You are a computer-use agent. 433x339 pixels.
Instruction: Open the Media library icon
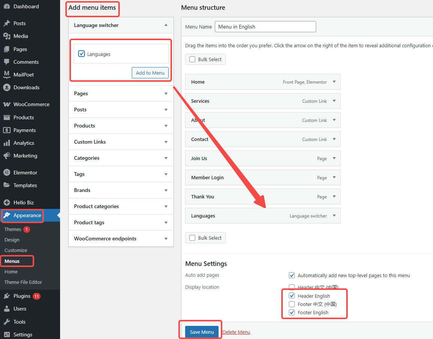point(8,36)
